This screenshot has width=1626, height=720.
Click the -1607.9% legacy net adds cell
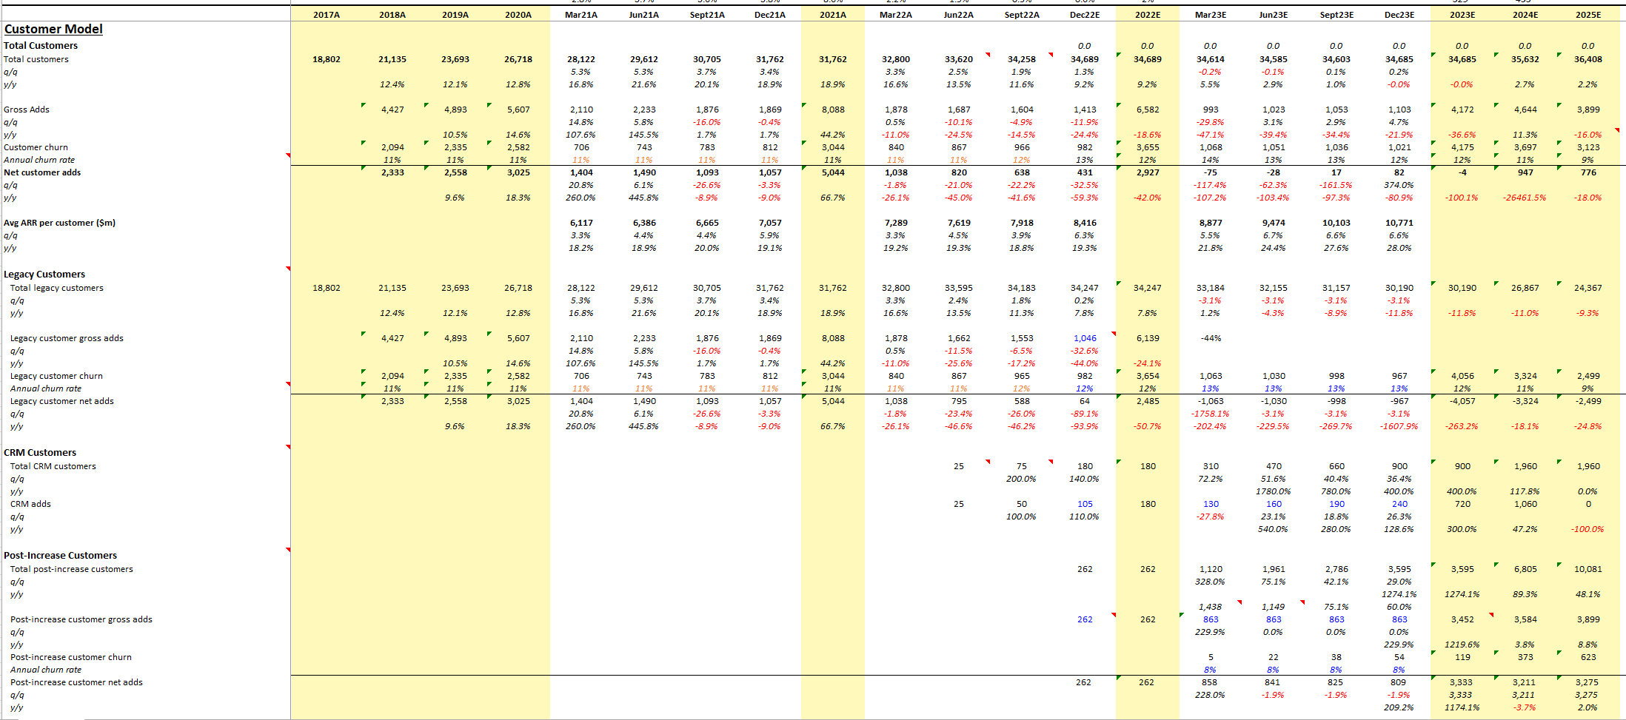(x=1399, y=426)
